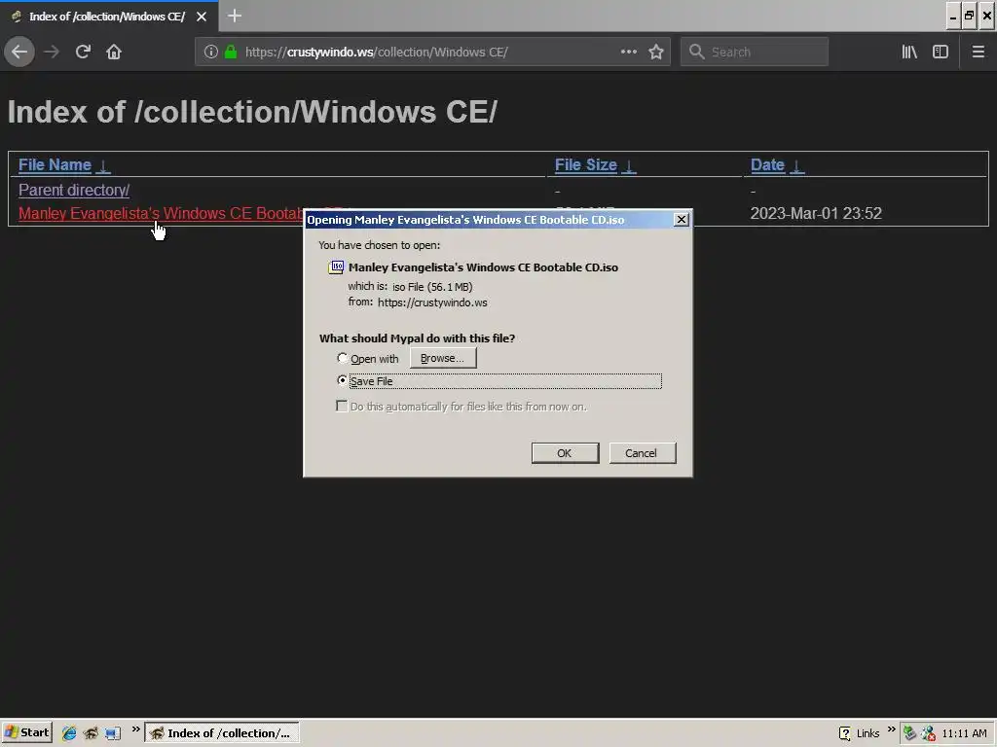The image size is (997, 747).
Task: Cancel the file download dialog
Action: tap(643, 453)
